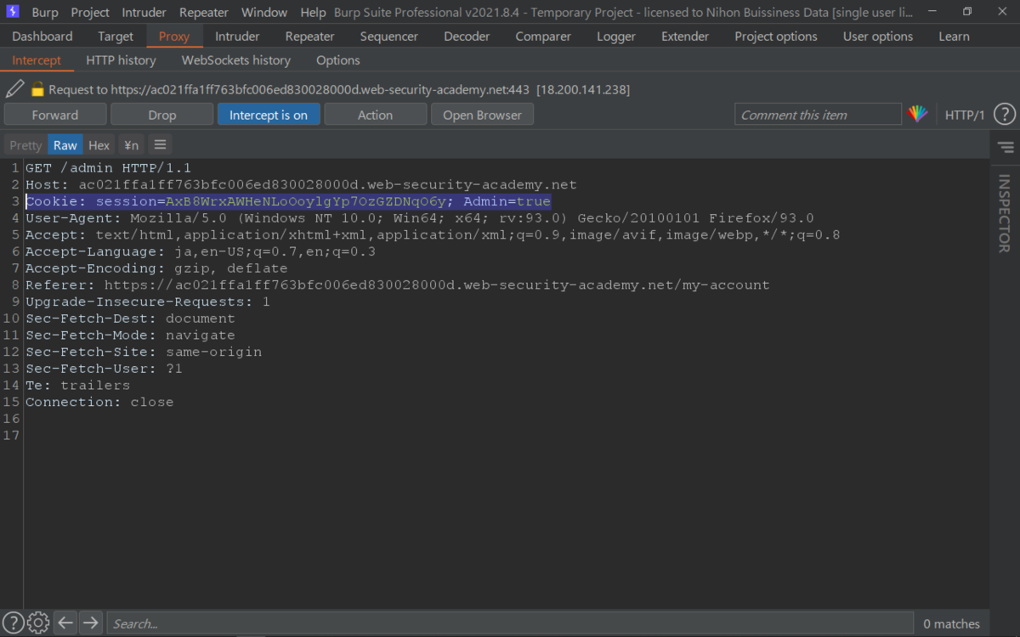Open search settings gear icon
Viewport: 1020px width, 637px height.
tap(38, 623)
